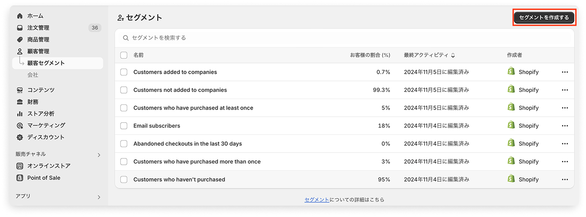The image size is (586, 217).
Task: Click the ストア分析 bar chart icon
Action: tap(20, 114)
